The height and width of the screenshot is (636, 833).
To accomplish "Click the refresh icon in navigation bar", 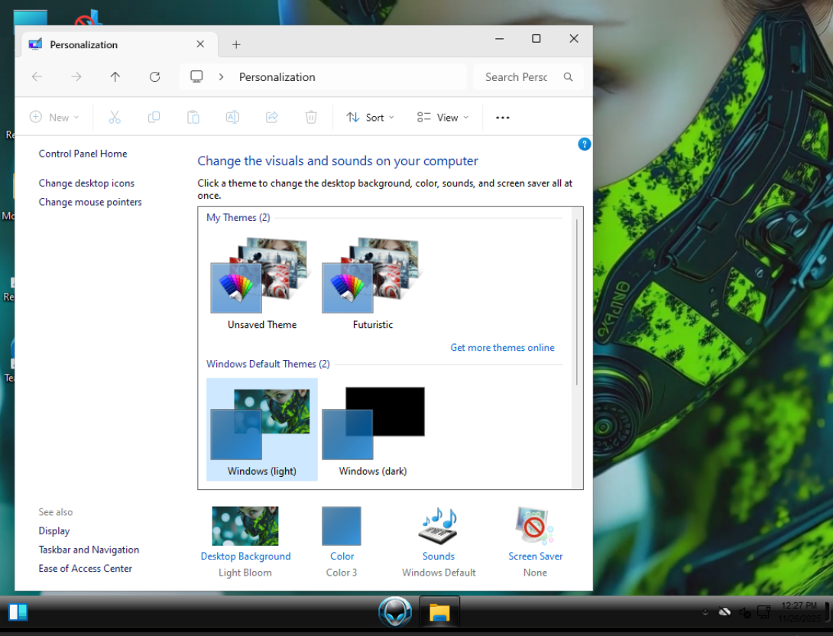I will [154, 77].
